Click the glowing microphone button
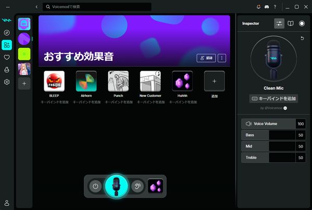The height and width of the screenshot is (210, 312). click(x=116, y=186)
